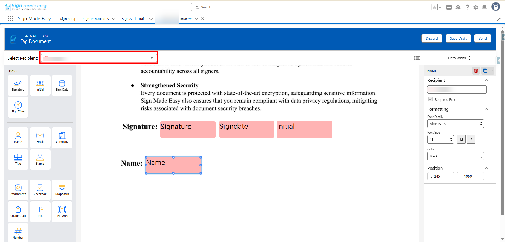Discard the tagged document
505x242 pixels.
point(432,38)
